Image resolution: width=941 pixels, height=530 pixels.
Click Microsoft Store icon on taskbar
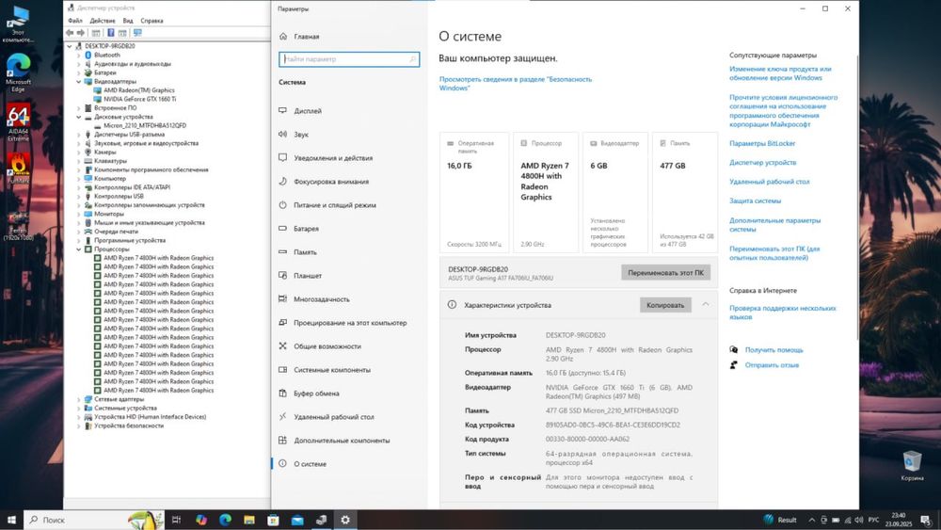[x=273, y=520]
